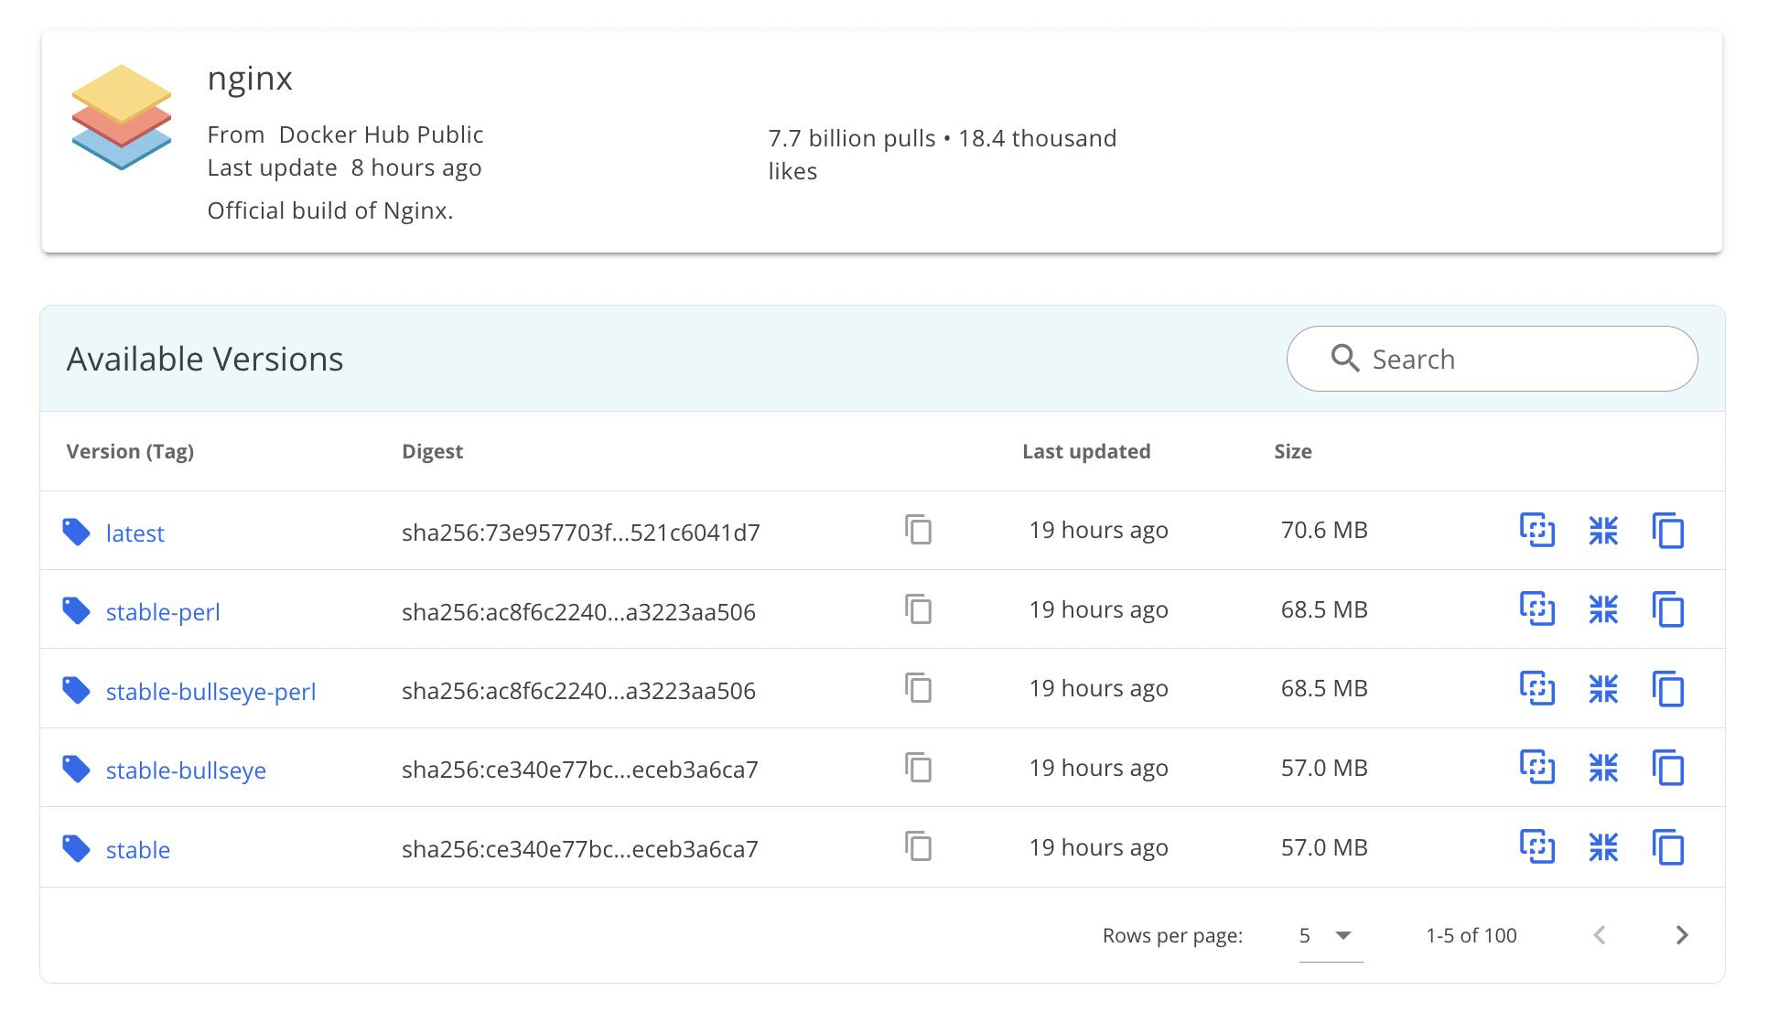The width and height of the screenshot is (1768, 1023).
Task: Click the 70.6 MB size value
Action: tap(1324, 530)
